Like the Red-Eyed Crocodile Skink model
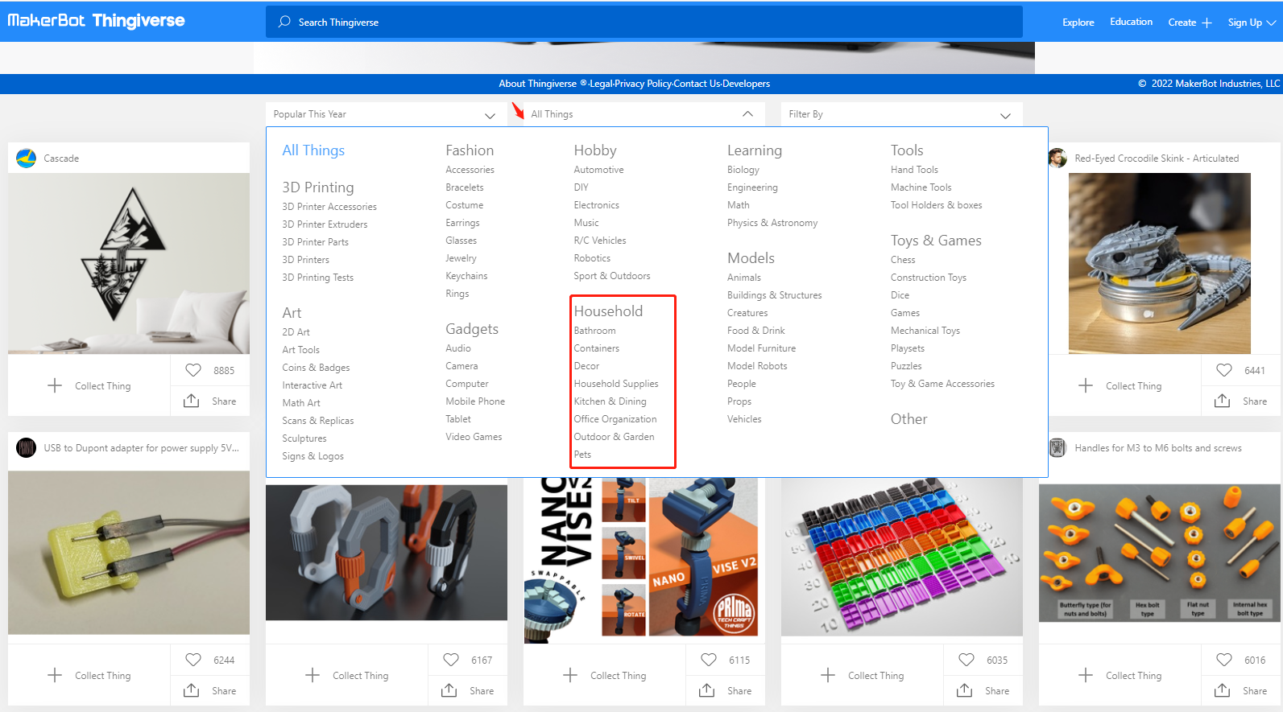 tap(1223, 370)
